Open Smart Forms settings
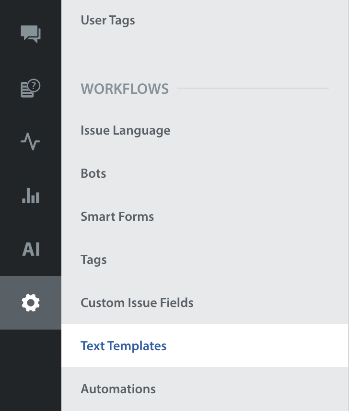 (x=117, y=217)
